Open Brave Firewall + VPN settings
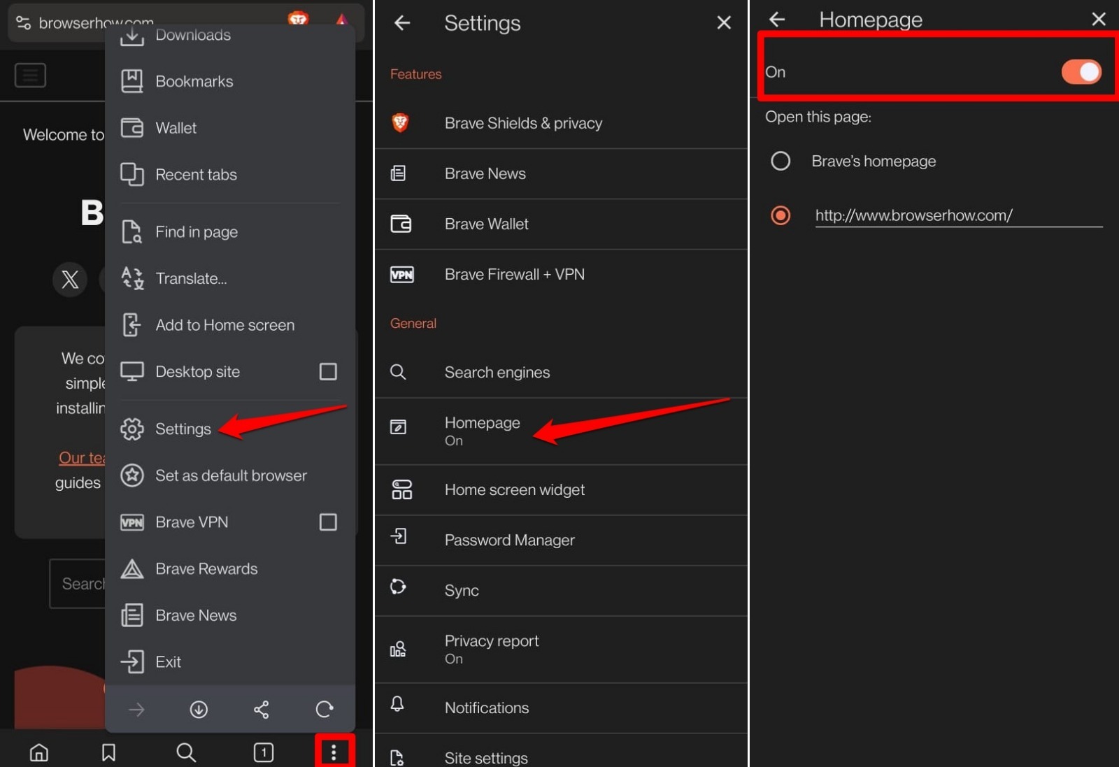Viewport: 1119px width, 767px height. (562, 274)
